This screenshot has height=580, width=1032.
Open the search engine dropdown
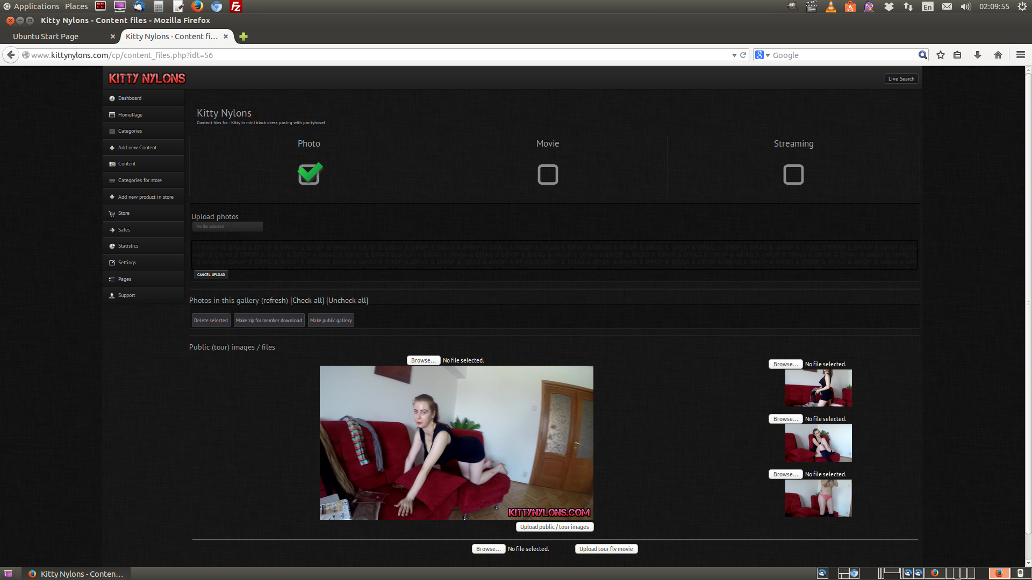[x=762, y=55]
